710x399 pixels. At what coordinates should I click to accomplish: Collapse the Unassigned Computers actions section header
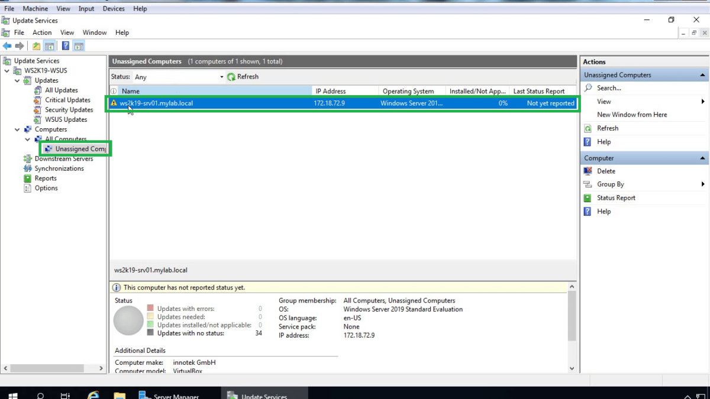703,75
